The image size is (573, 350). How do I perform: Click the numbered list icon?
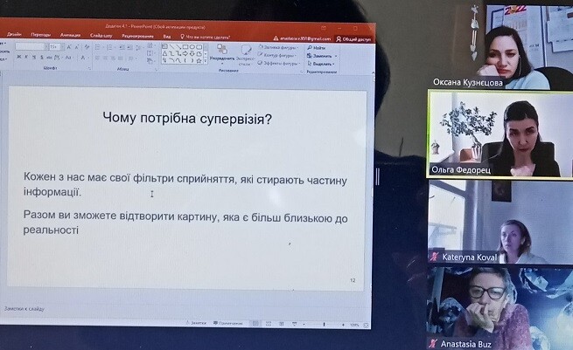[x=110, y=47]
